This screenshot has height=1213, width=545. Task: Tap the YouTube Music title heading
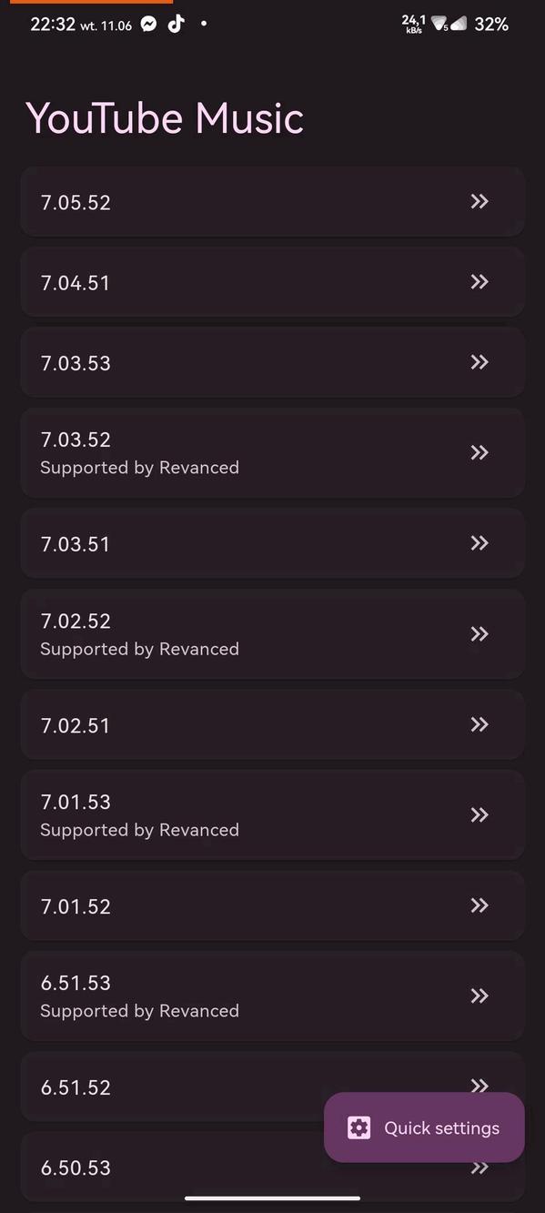(165, 118)
